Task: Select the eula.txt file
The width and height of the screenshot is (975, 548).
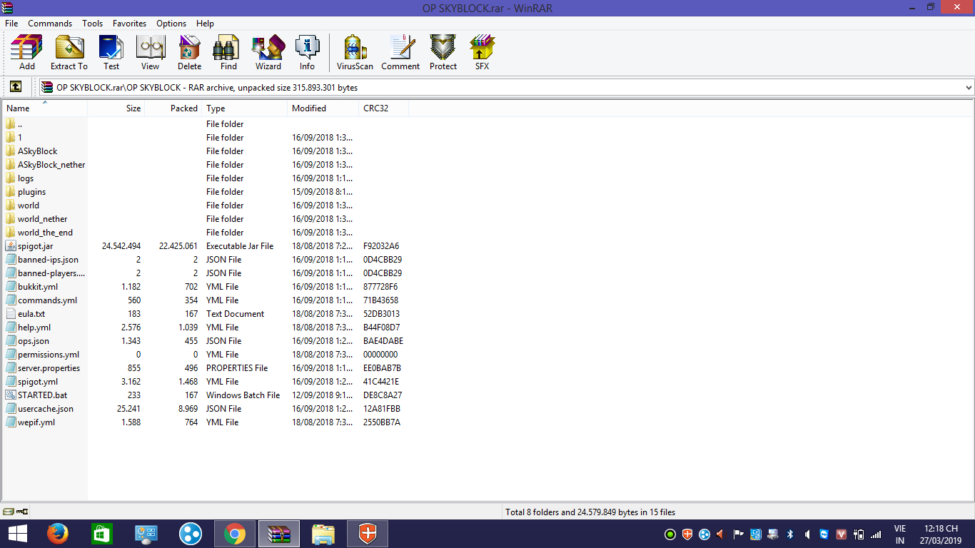Action: pos(31,314)
